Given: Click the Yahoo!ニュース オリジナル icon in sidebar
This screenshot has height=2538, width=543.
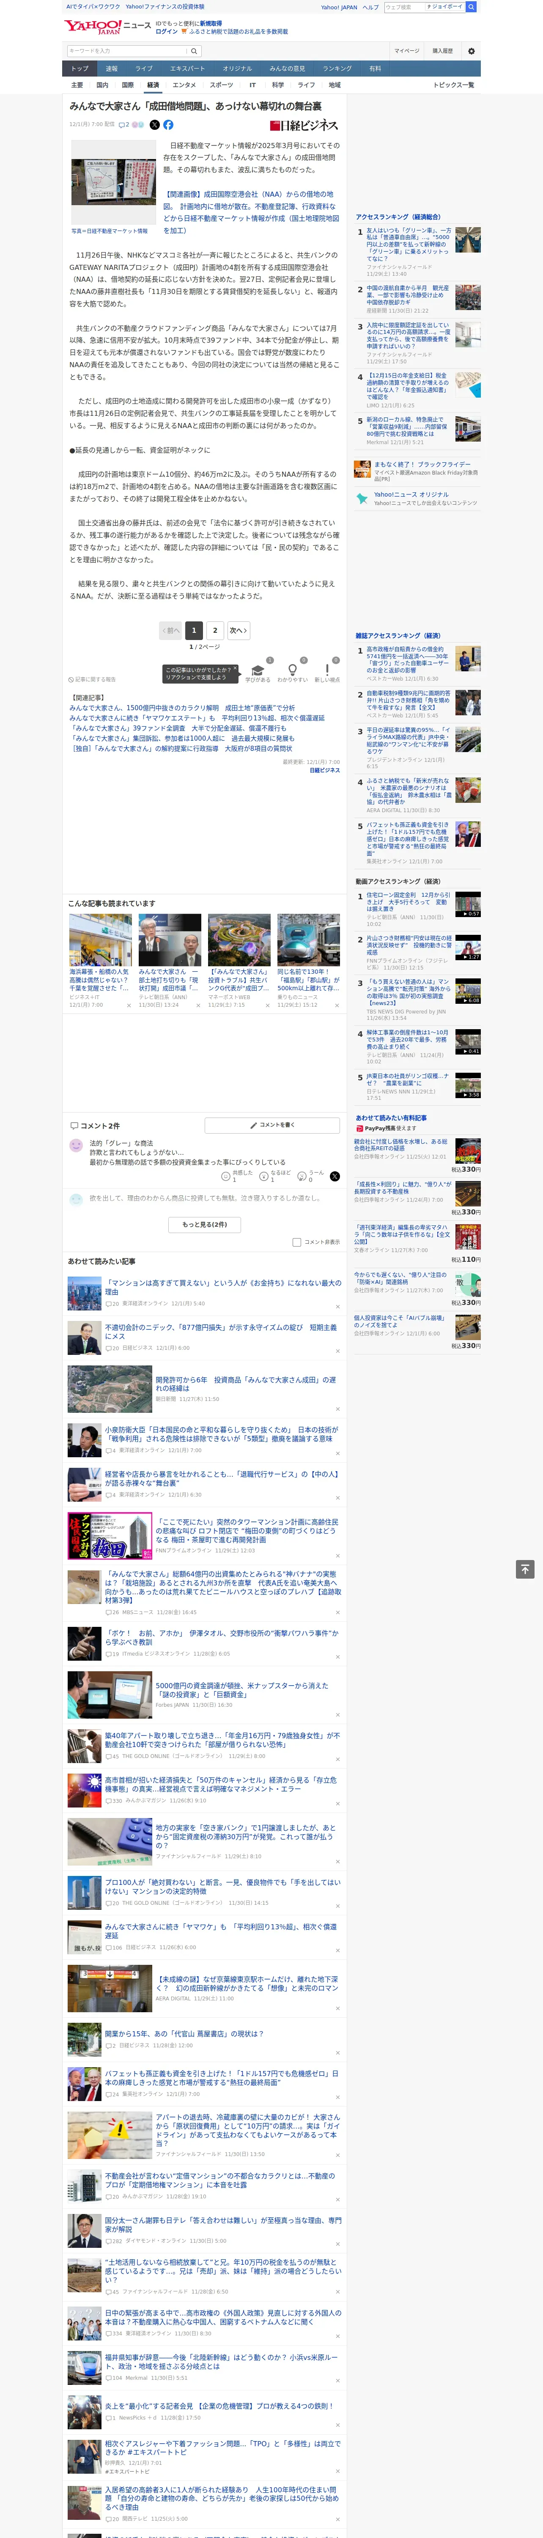Looking at the screenshot, I should tap(363, 499).
